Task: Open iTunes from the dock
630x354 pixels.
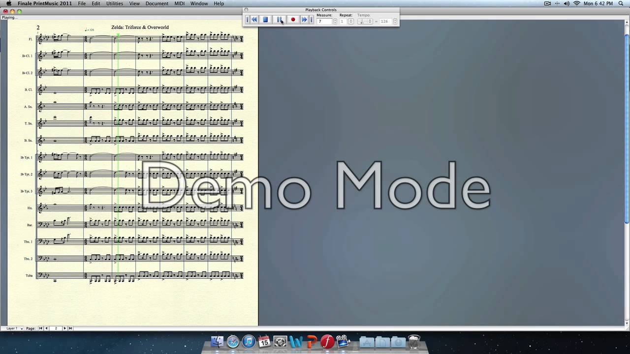Action: 249,341
